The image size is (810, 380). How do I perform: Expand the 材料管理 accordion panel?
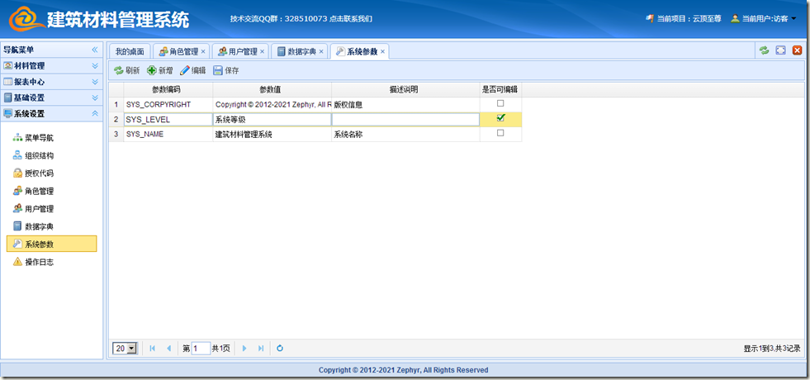[51, 66]
